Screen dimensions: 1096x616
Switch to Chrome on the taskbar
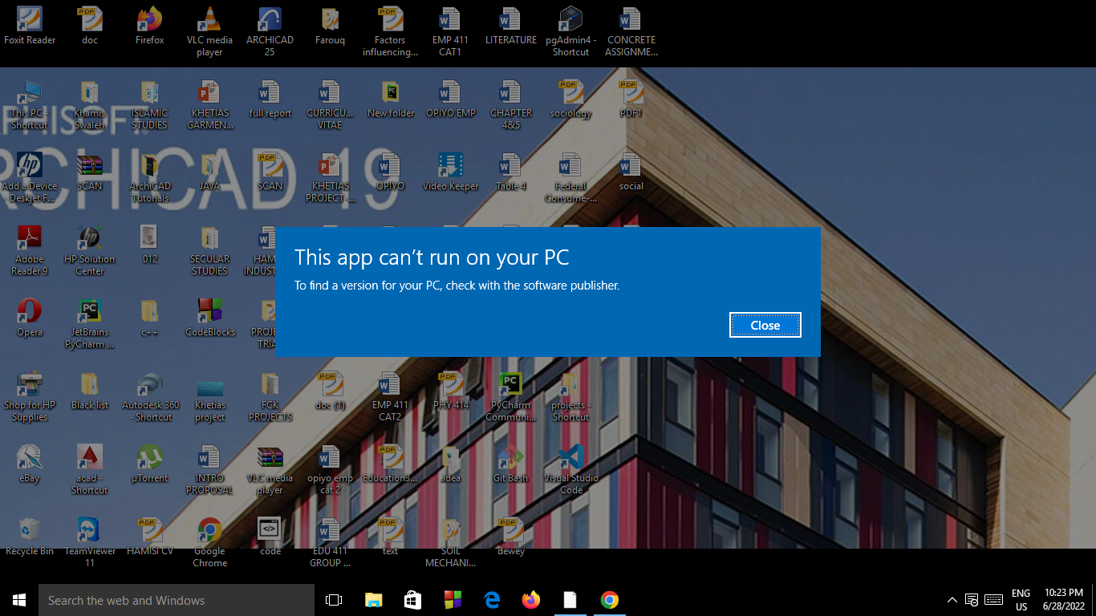[x=610, y=600]
